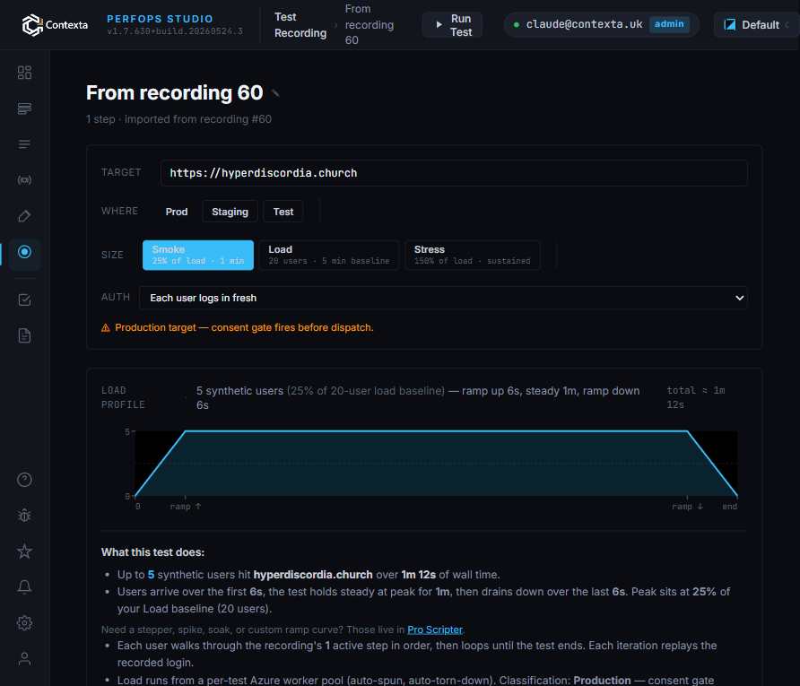800x686 pixels.
Task: Go to Test Recording breadcrumb
Action: click(x=300, y=25)
